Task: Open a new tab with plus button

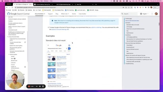Action: tap(96, 4)
